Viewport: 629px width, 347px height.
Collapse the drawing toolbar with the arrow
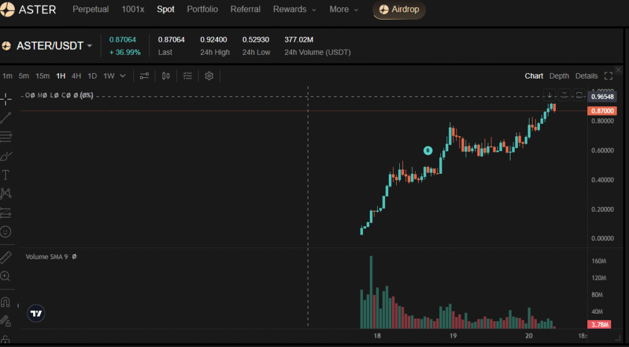coord(18,306)
